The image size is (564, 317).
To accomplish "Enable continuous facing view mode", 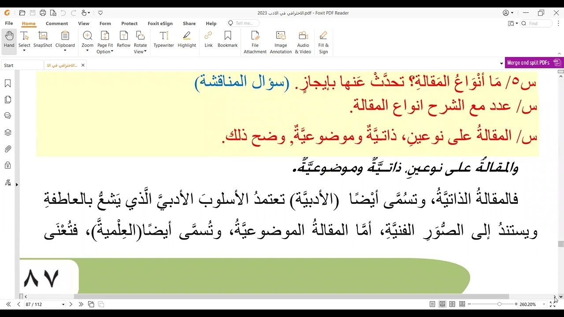I will [x=462, y=304].
